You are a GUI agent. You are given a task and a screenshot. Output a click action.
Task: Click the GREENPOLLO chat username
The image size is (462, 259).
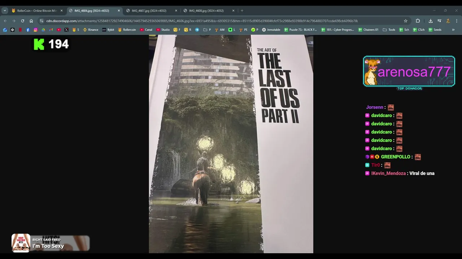click(396, 157)
